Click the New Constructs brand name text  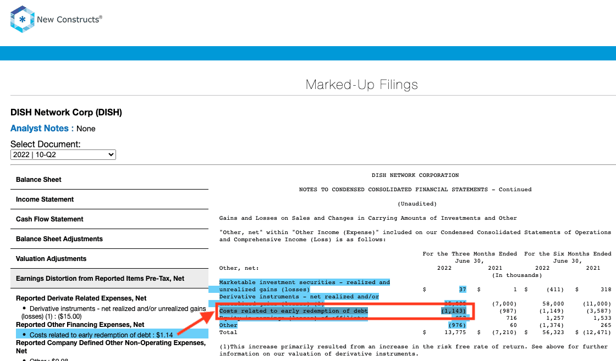69,19
